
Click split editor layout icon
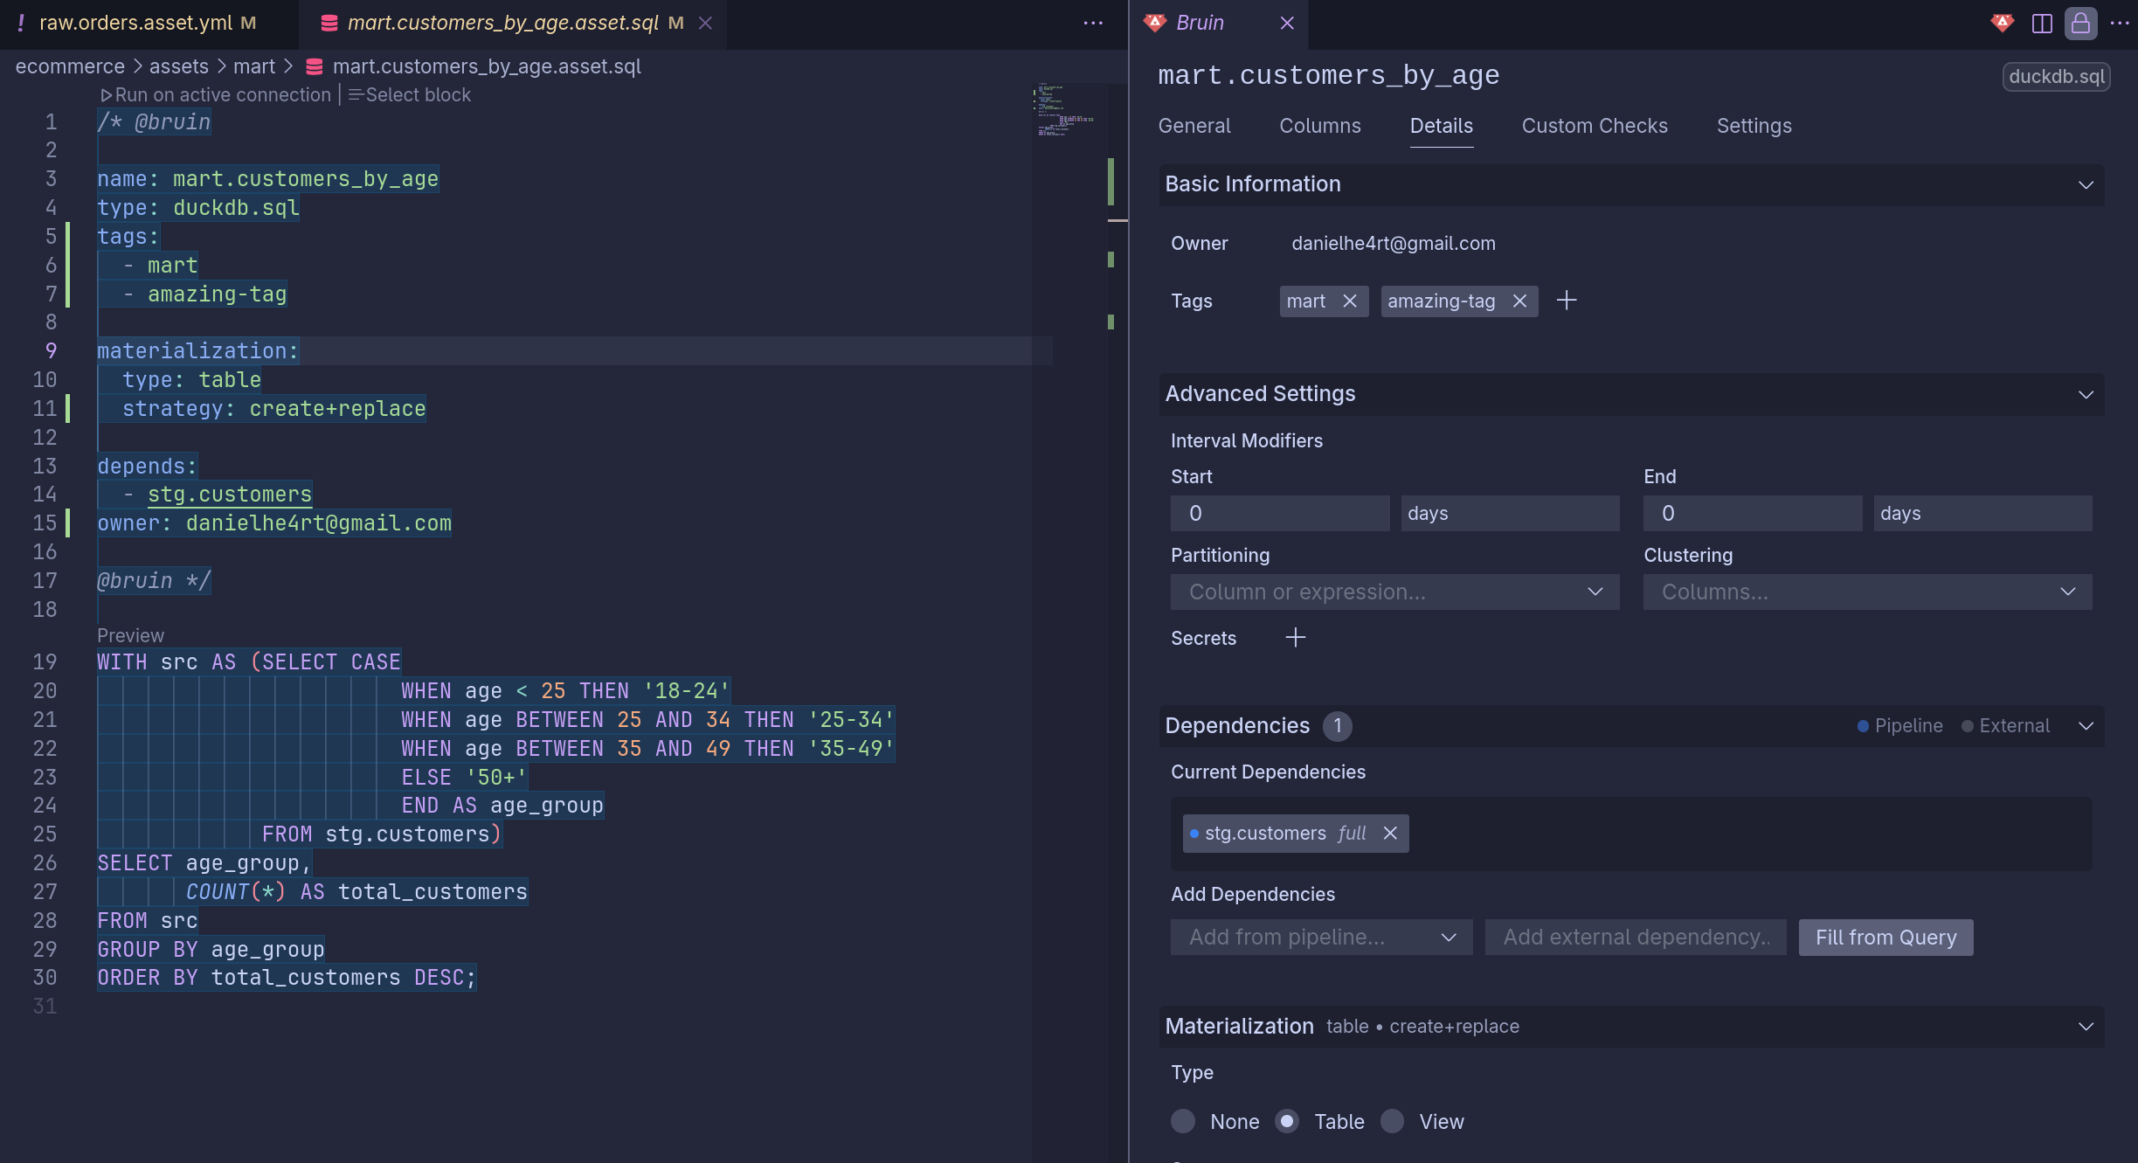(2042, 24)
